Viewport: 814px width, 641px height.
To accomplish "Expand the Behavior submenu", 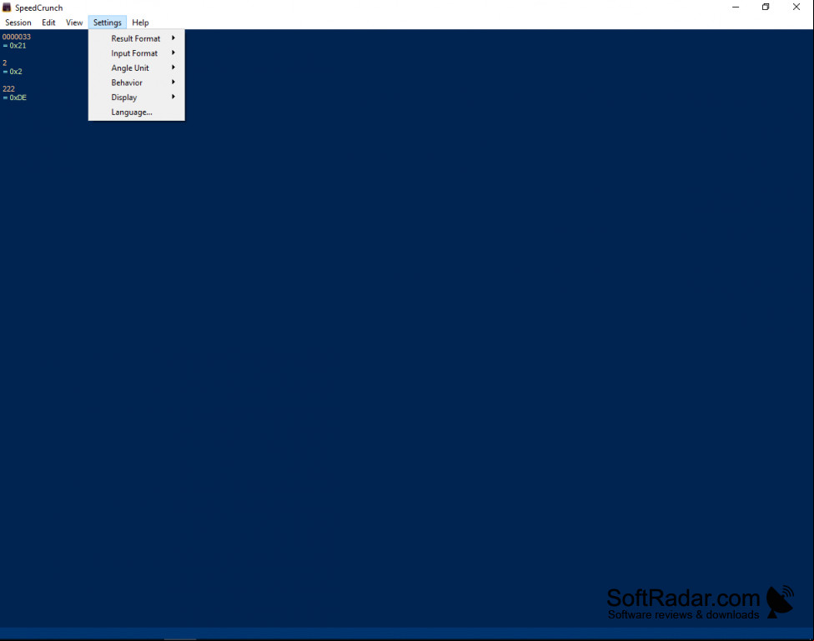I will [x=137, y=83].
